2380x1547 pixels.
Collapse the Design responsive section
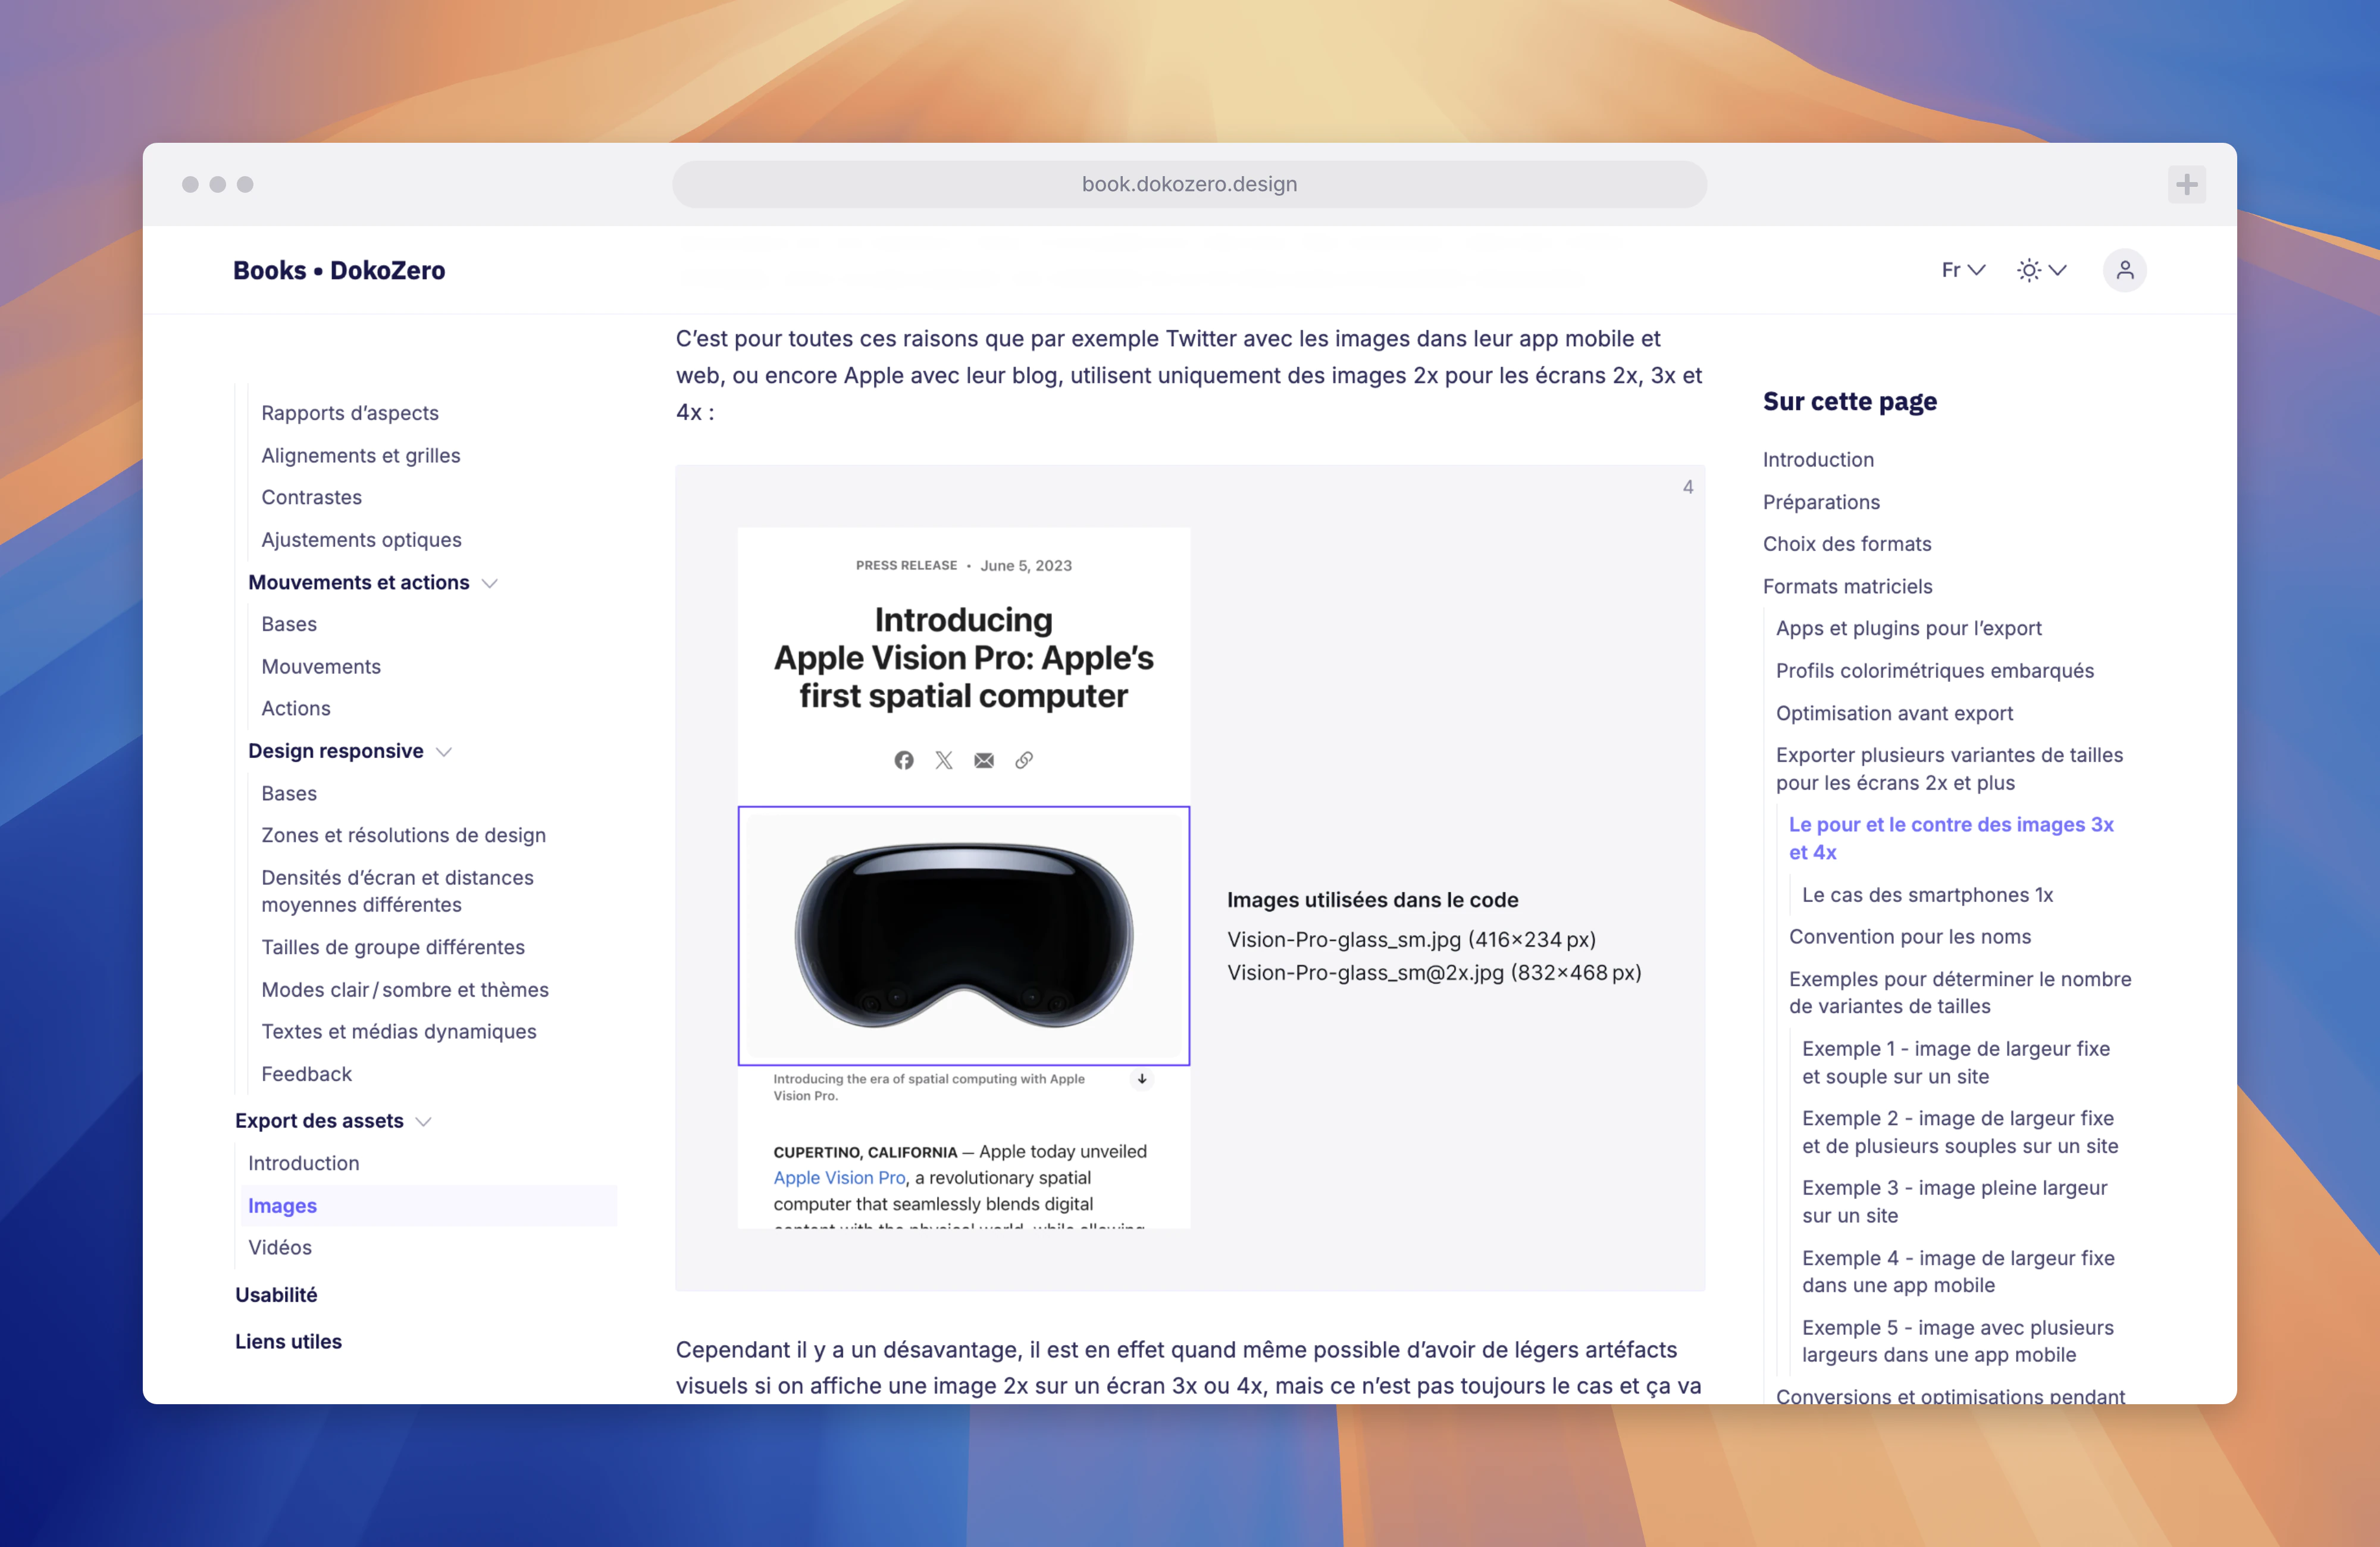(444, 752)
